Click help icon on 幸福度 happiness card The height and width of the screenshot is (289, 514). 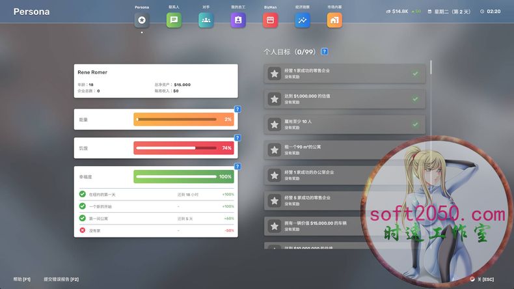pos(237,167)
